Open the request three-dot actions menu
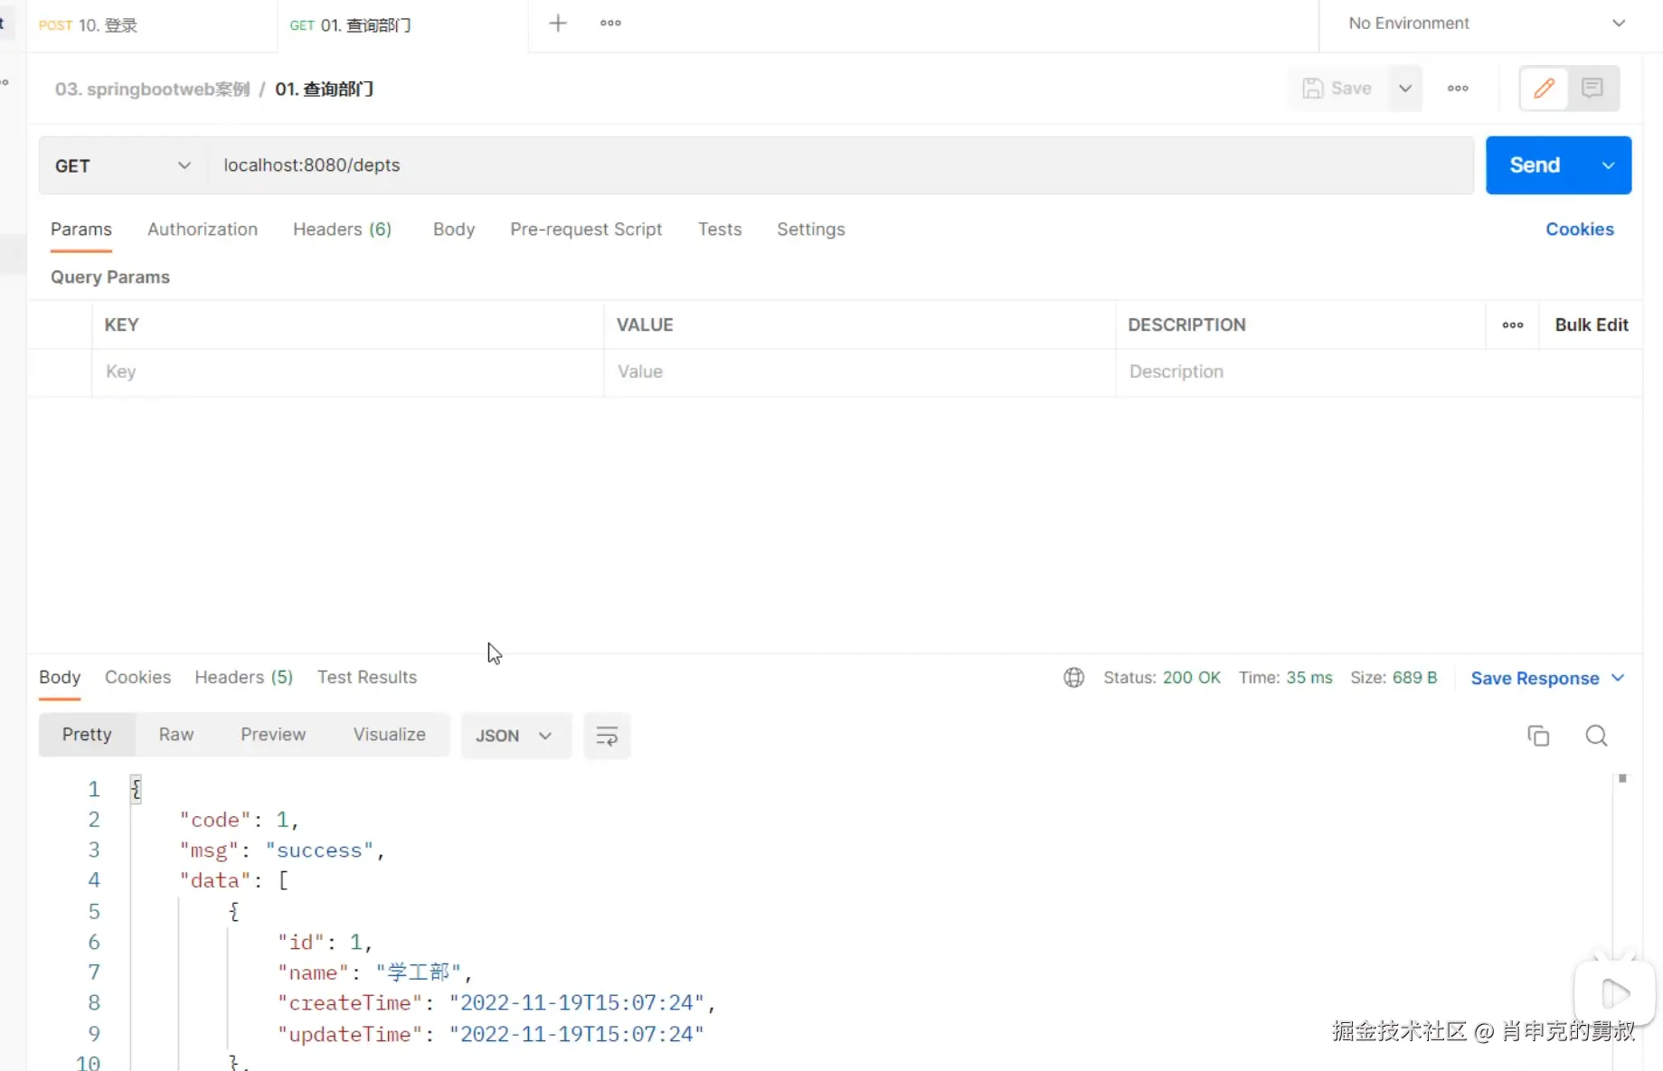Image resolution: width=1663 pixels, height=1071 pixels. (x=1458, y=89)
